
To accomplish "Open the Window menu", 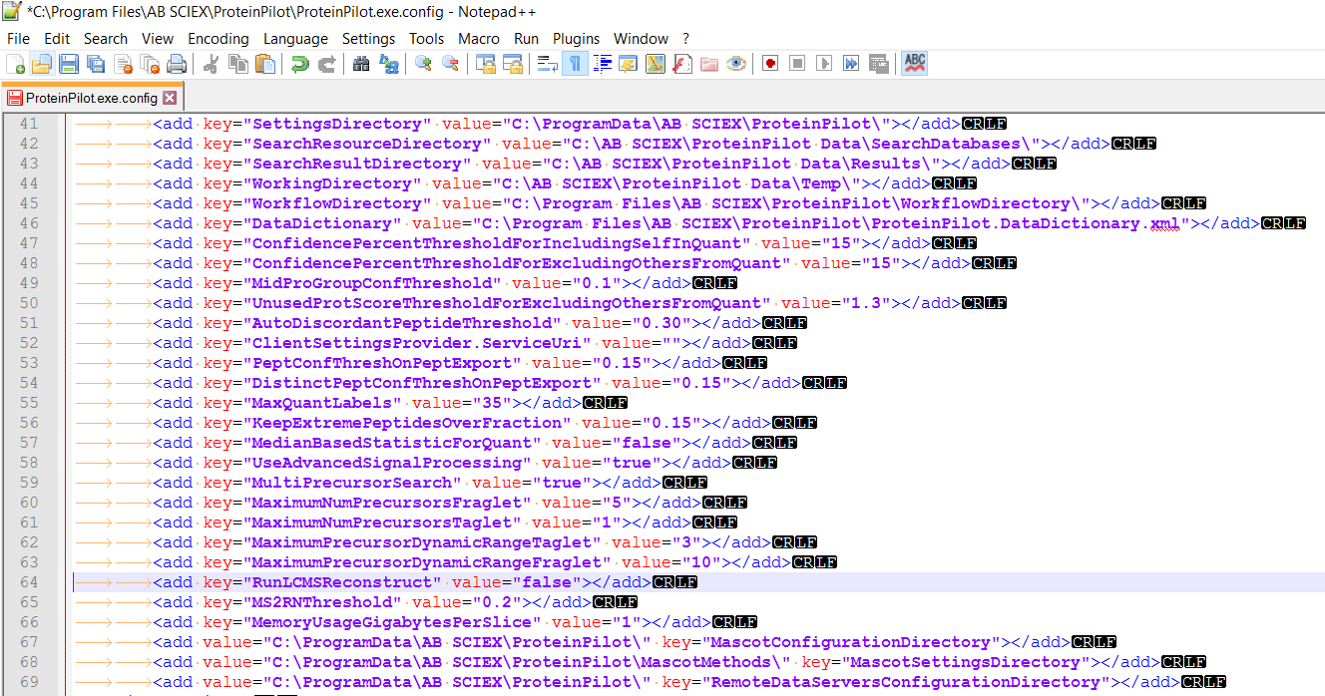I will pyautogui.click(x=642, y=39).
